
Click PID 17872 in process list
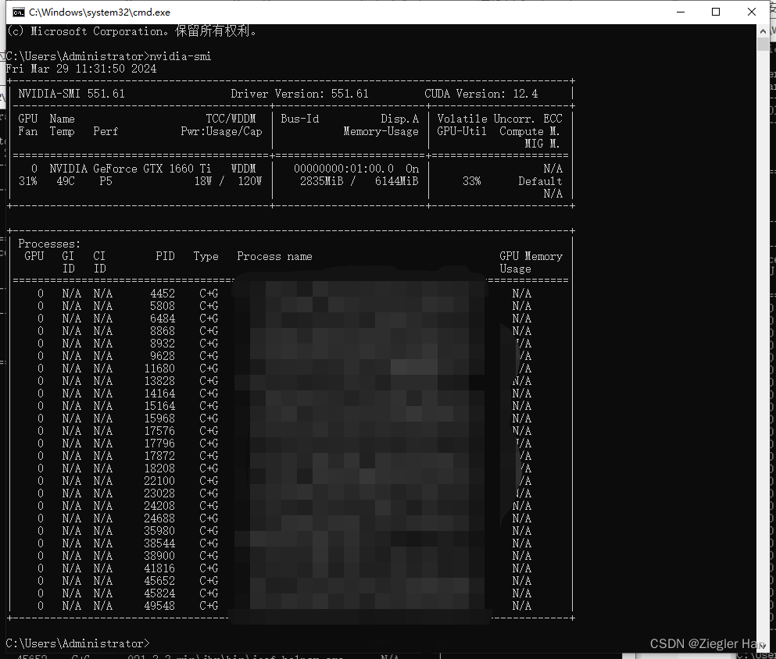point(159,456)
